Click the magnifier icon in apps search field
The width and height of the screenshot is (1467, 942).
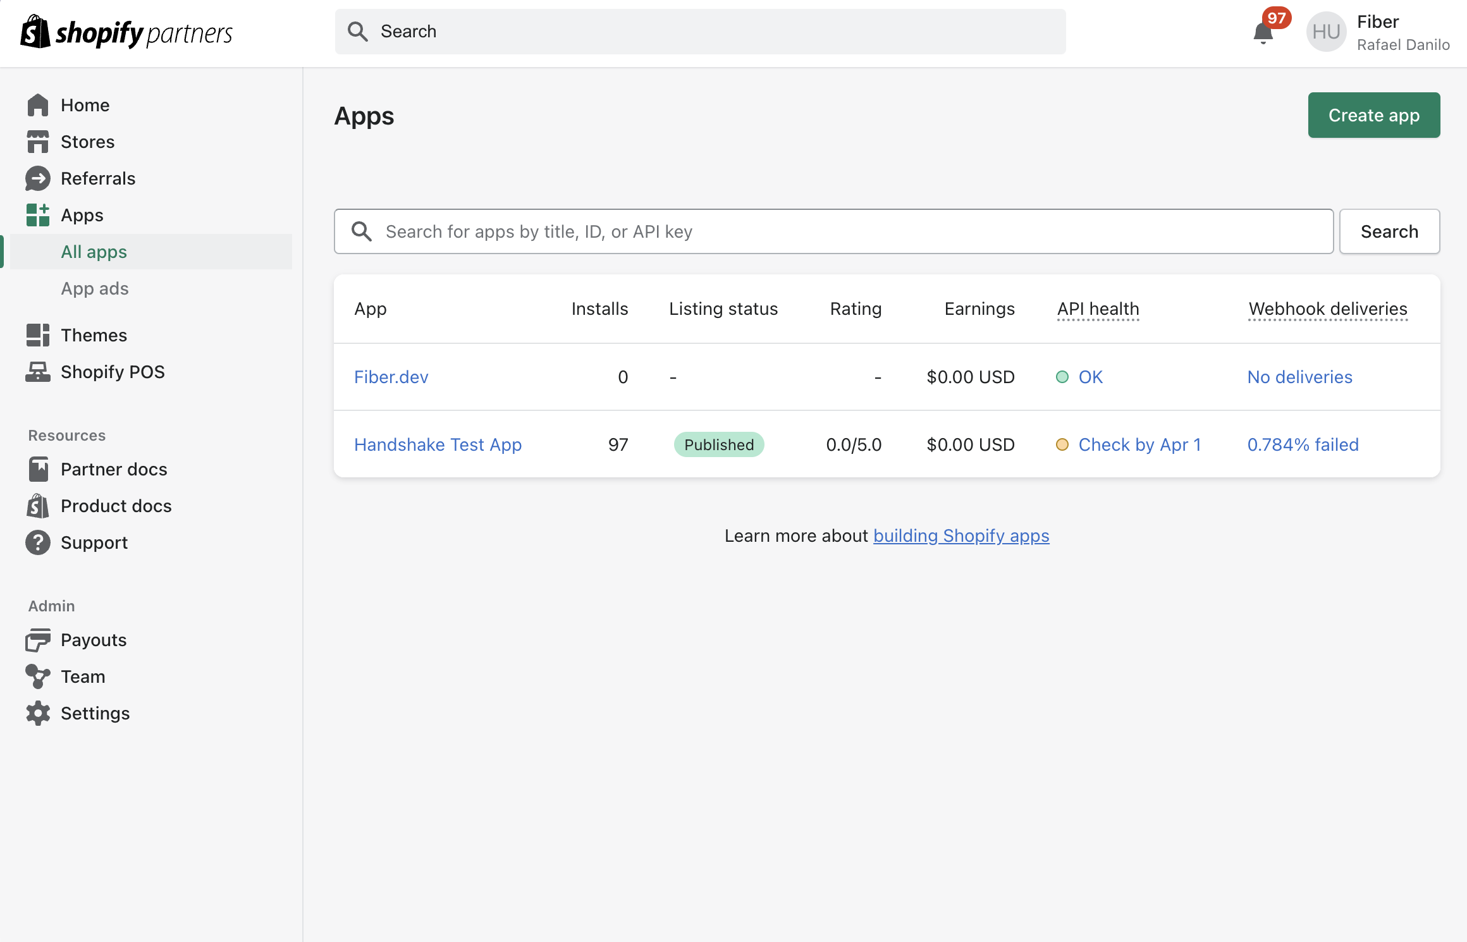362,231
